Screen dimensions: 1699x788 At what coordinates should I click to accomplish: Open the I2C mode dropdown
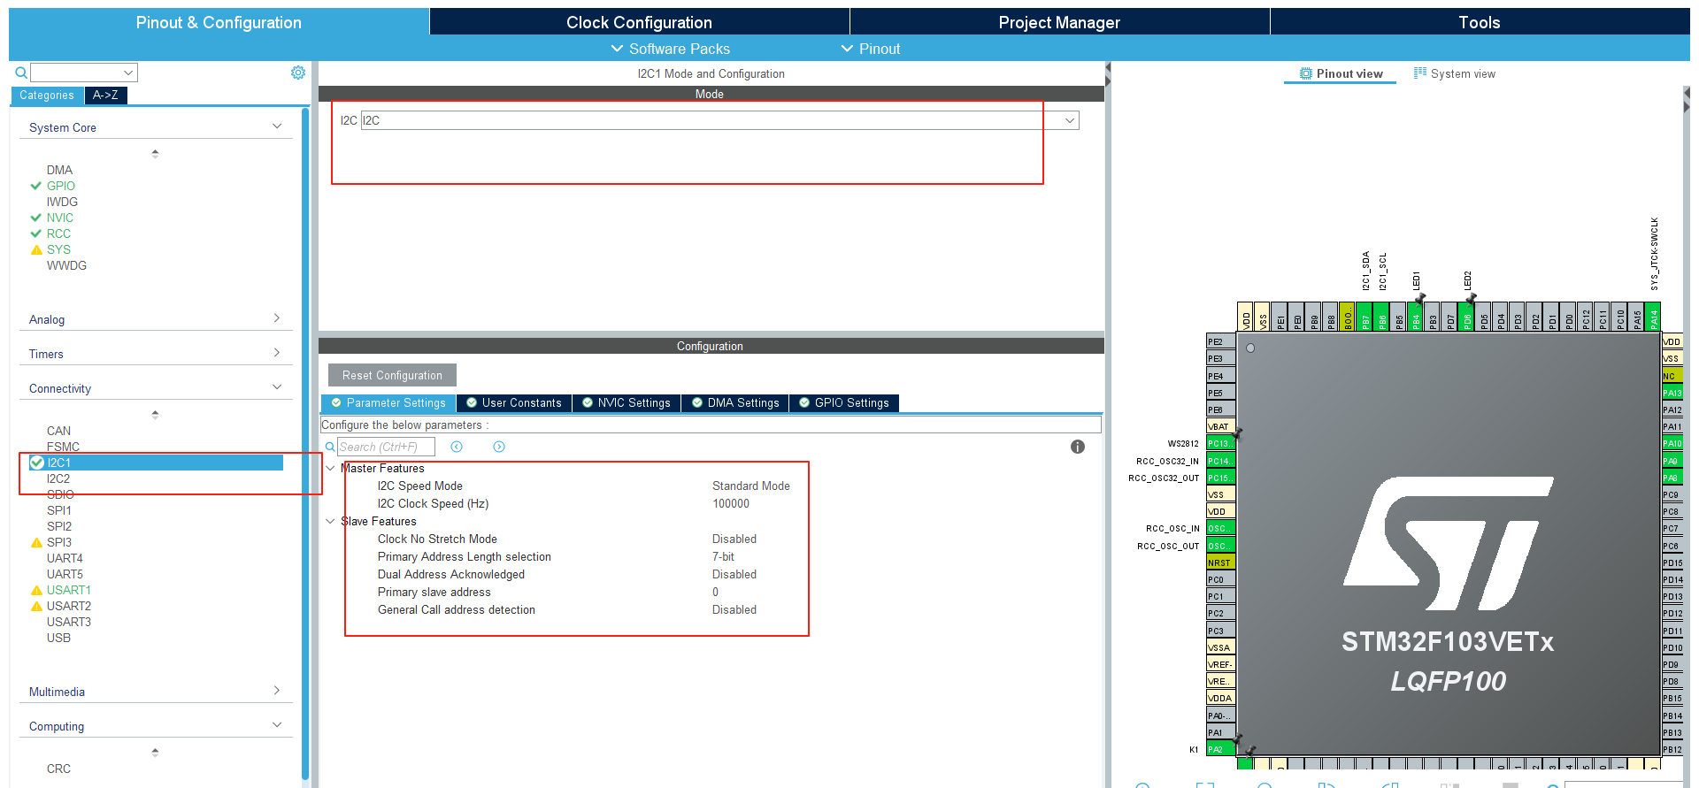coord(1070,120)
